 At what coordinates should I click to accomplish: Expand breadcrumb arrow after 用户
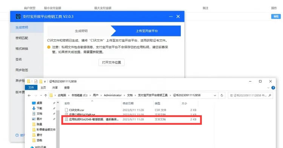(x=101, y=95)
